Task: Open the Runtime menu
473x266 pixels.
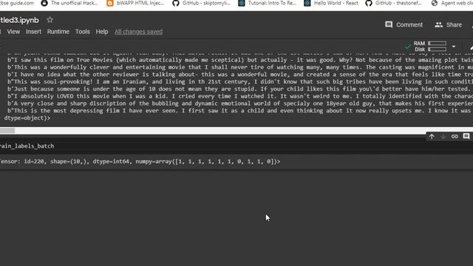Action: (58, 32)
